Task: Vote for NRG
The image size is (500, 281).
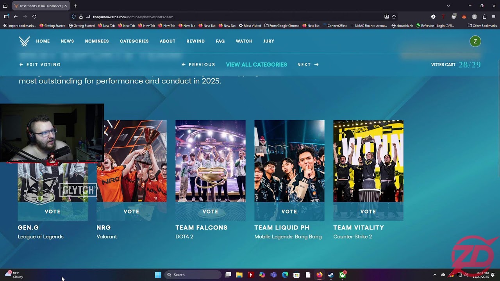Action: pos(132,212)
